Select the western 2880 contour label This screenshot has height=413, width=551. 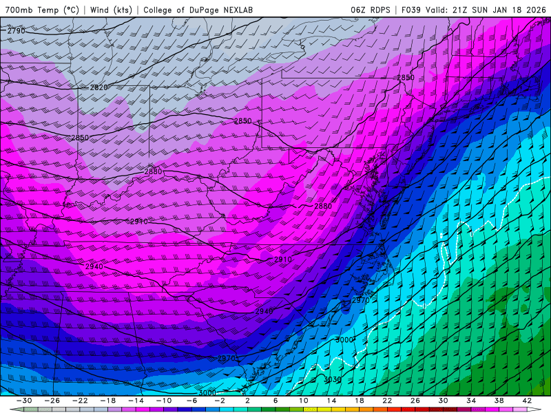coord(153,171)
